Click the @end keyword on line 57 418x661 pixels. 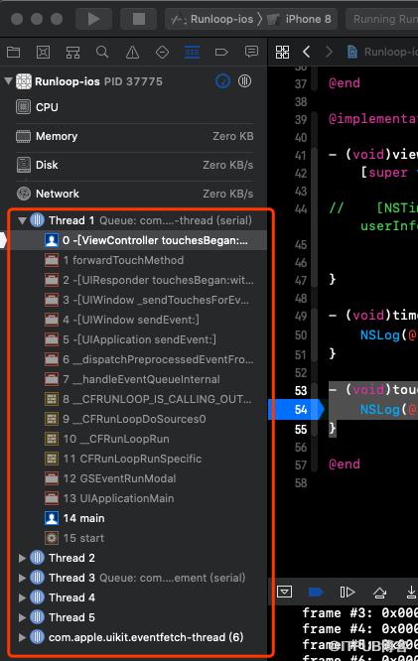pyautogui.click(x=345, y=464)
